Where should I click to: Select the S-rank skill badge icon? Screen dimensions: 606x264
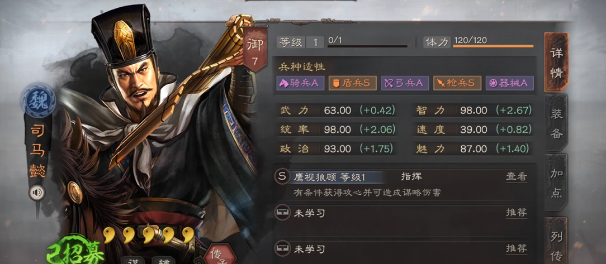tap(282, 177)
